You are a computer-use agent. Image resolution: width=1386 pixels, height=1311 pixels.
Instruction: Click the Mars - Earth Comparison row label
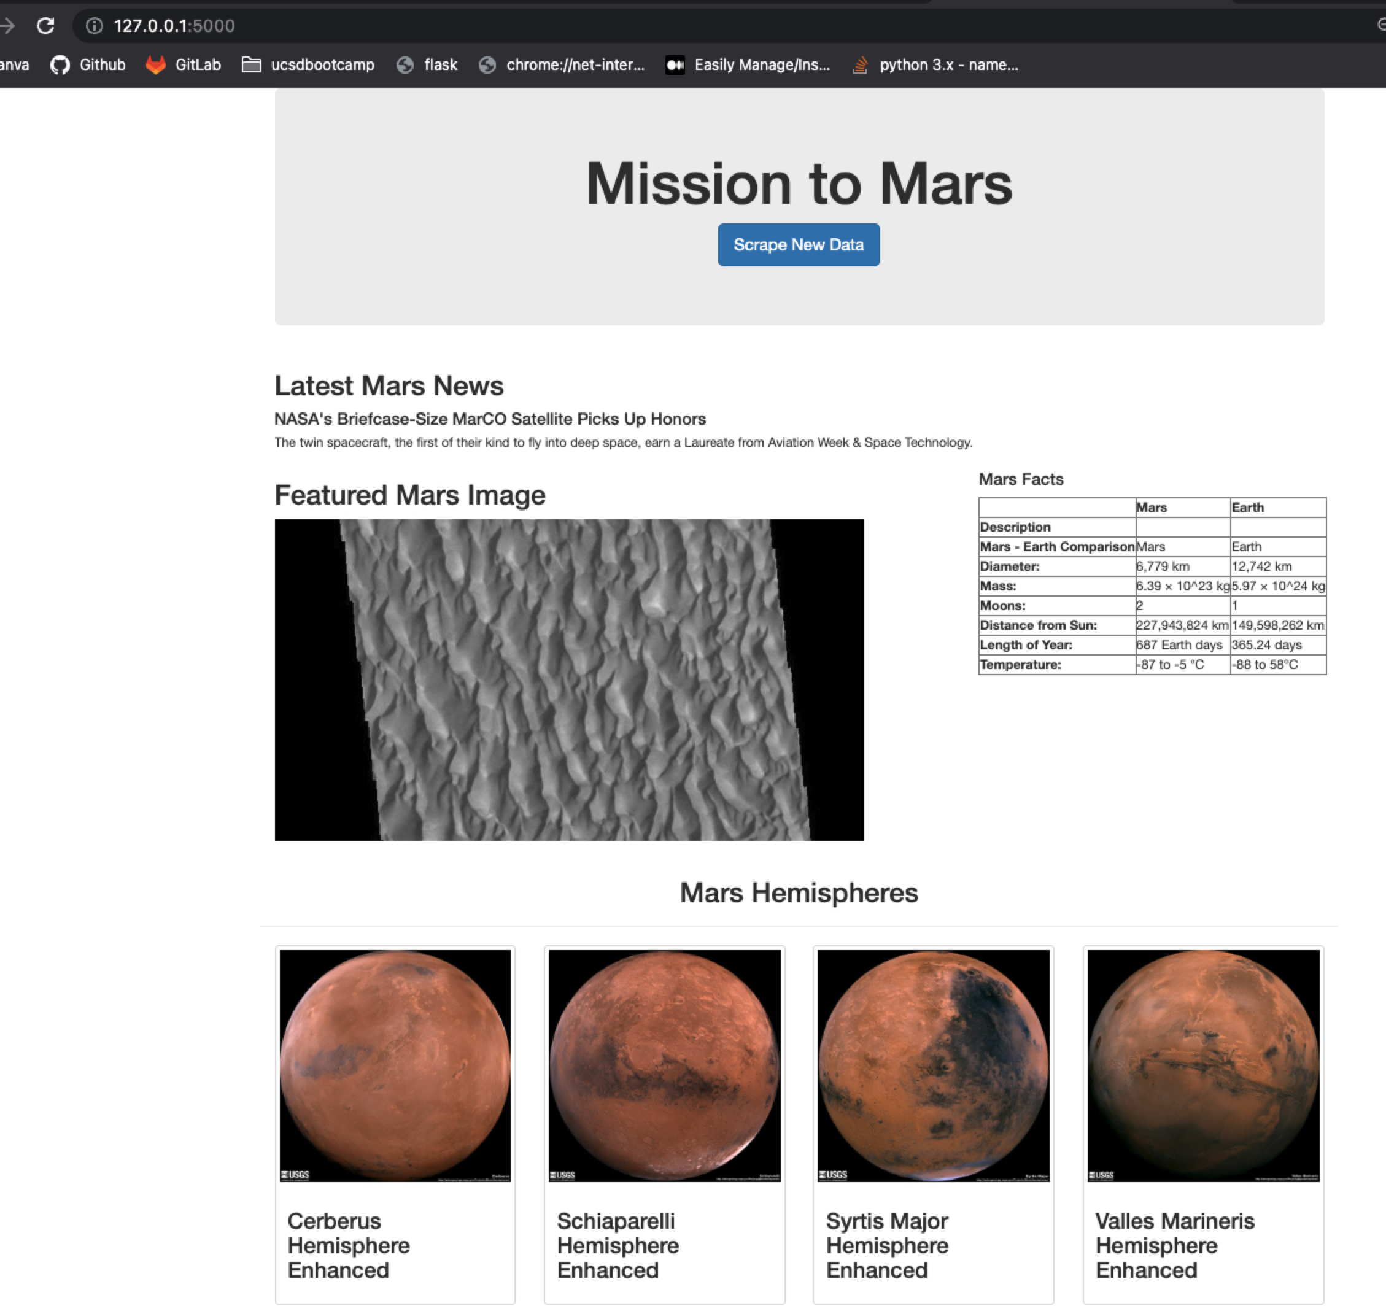click(x=1057, y=546)
